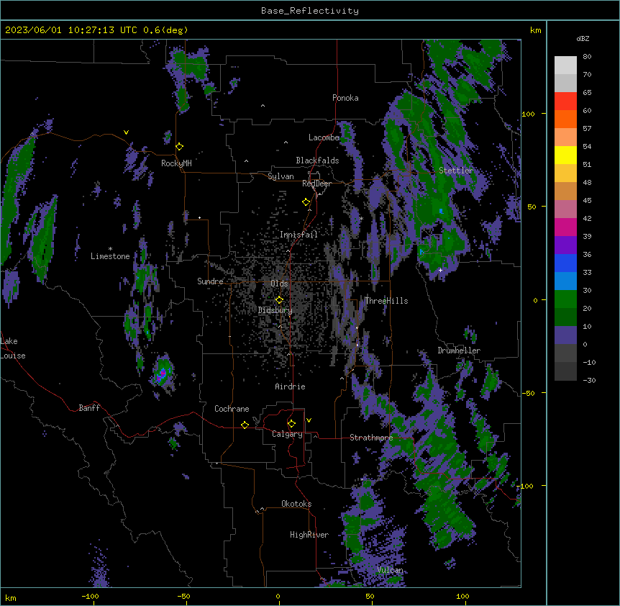
Task: Click the Stettler city label
Action: [456, 171]
